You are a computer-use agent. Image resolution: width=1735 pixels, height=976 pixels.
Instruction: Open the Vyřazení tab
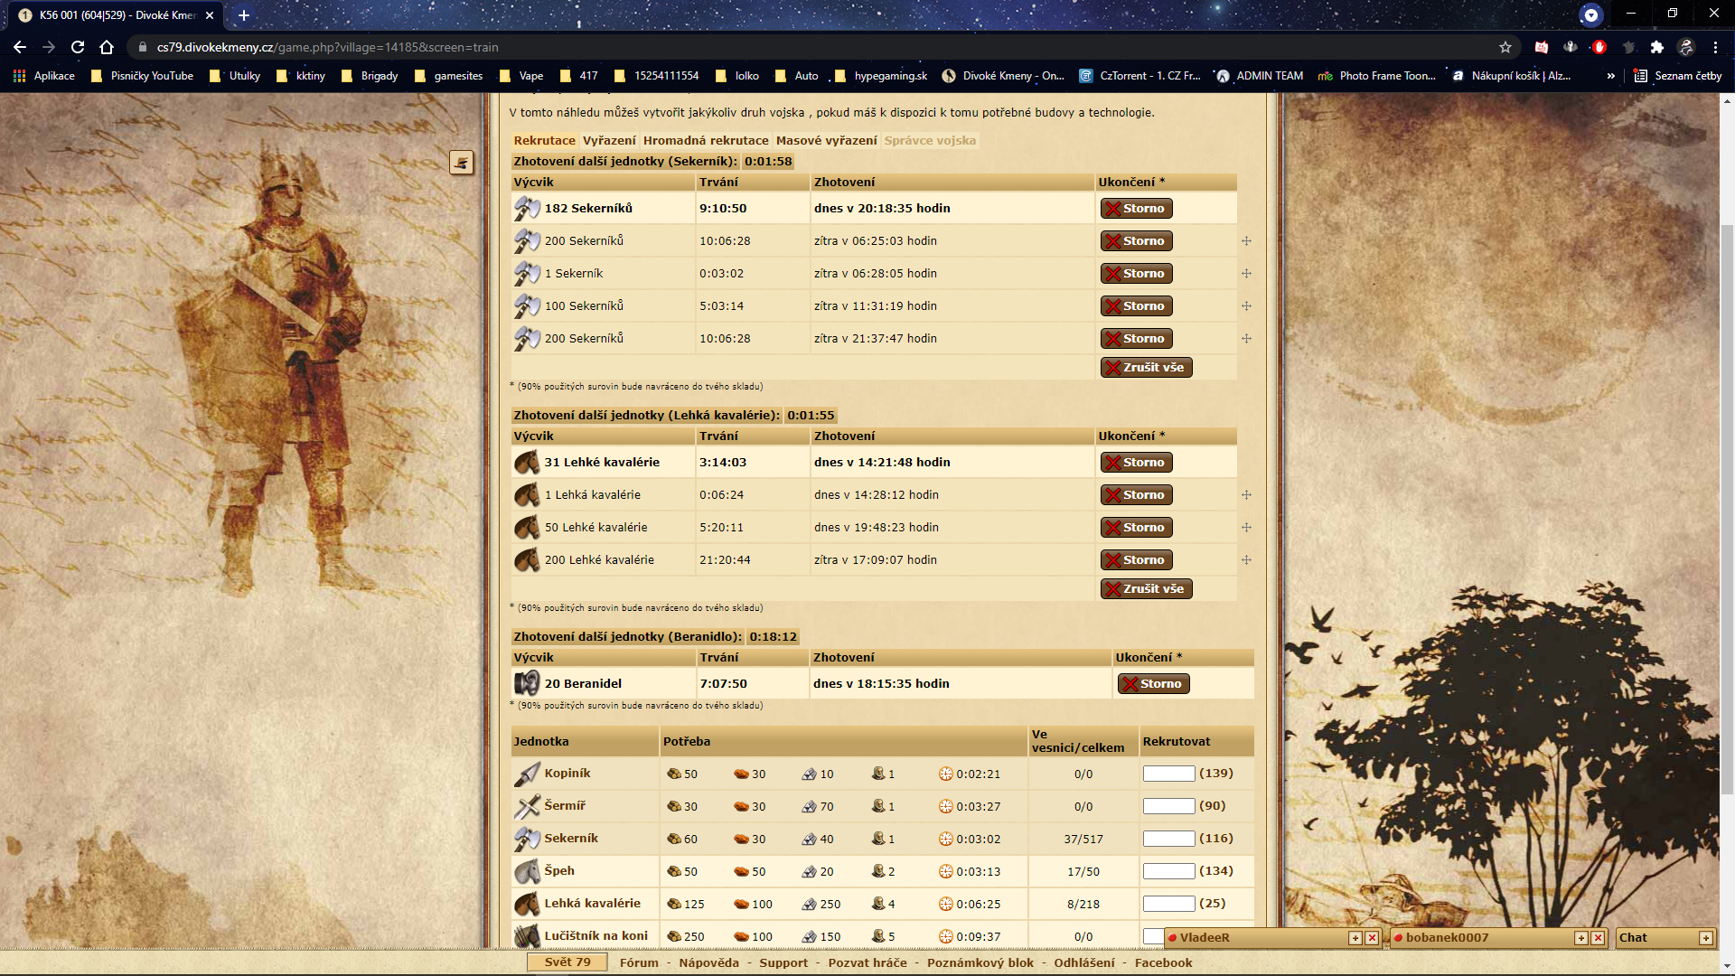609,141
